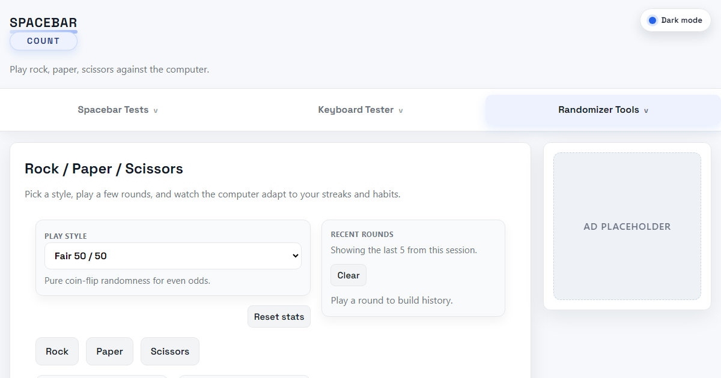Image resolution: width=721 pixels, height=378 pixels.
Task: Open the Play Style Fair 50 / 50 dropdown
Action: point(173,256)
